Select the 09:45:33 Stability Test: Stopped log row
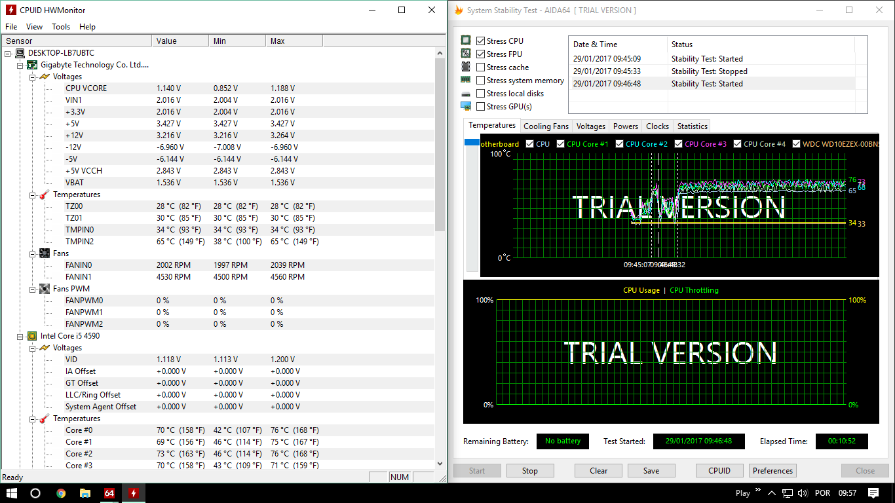Viewport: 895px width, 503px height. coord(712,71)
